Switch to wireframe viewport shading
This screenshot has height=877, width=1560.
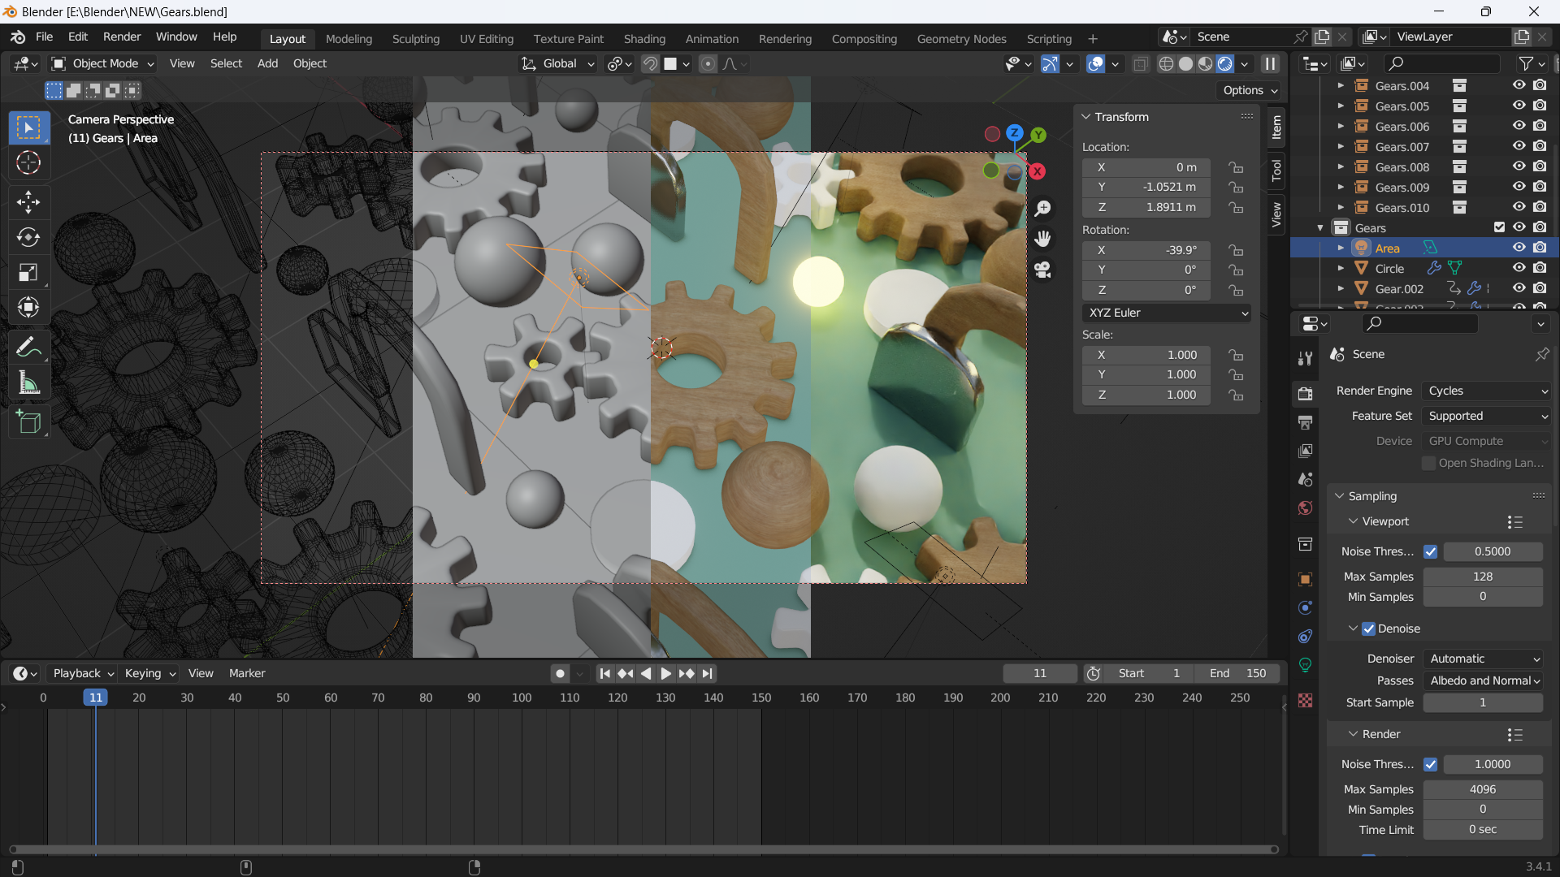coord(1166,63)
